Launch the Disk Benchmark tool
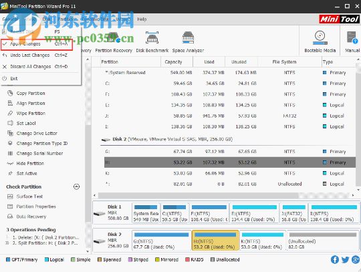The image size is (361, 272). tap(152, 42)
